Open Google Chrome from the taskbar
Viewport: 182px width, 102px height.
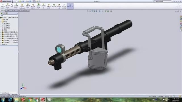coord(30,100)
